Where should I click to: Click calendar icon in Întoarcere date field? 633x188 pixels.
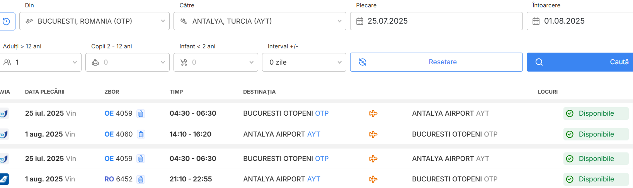coord(536,21)
